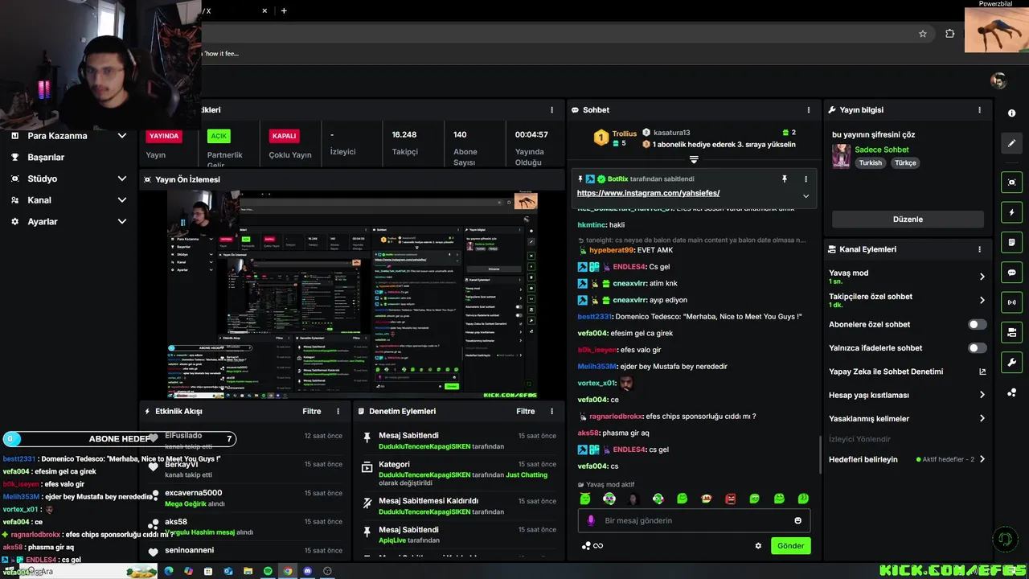Open the Kanal Eylemleri panel three-dot menu

[979, 249]
